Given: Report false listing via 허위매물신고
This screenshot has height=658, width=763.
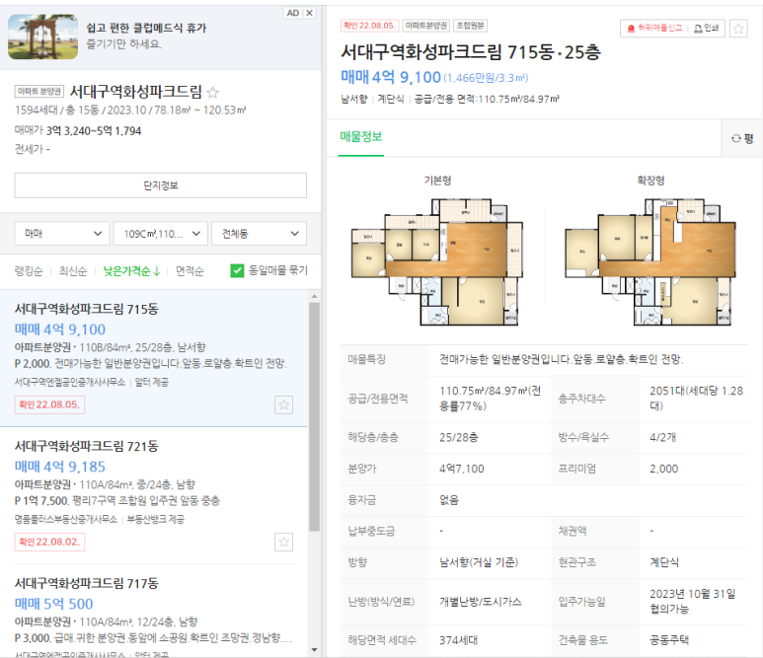Looking at the screenshot, I should click(x=654, y=29).
